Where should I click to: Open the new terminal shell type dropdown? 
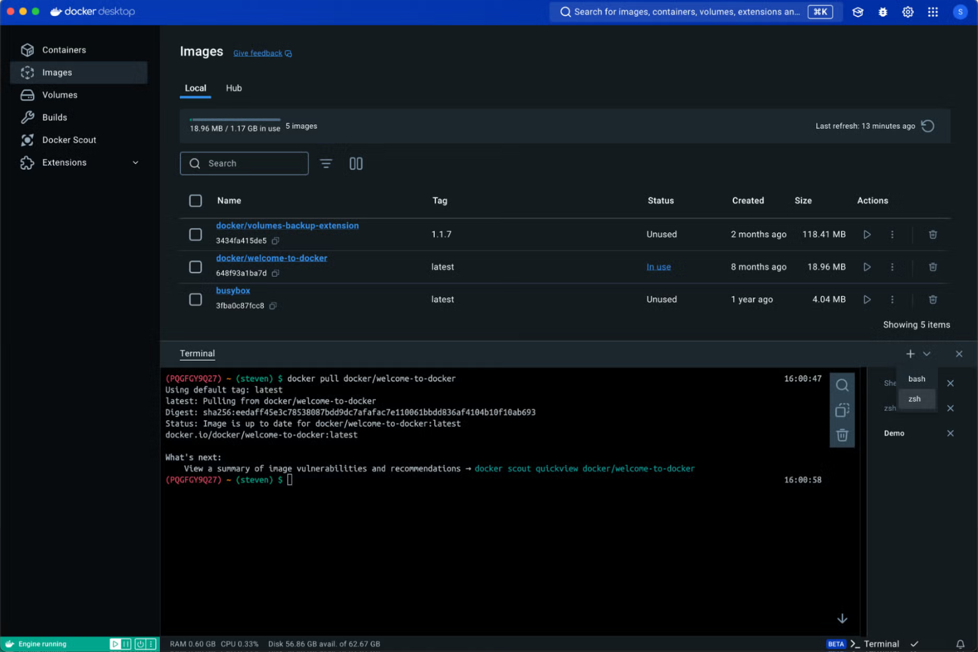pyautogui.click(x=926, y=353)
